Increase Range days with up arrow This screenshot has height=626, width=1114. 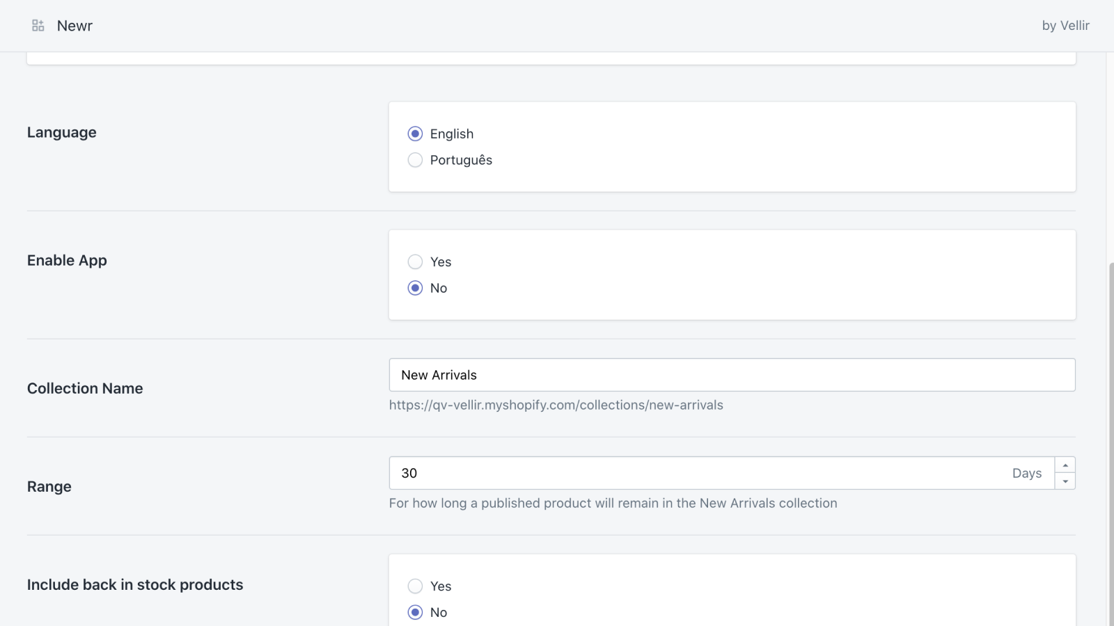(1065, 465)
